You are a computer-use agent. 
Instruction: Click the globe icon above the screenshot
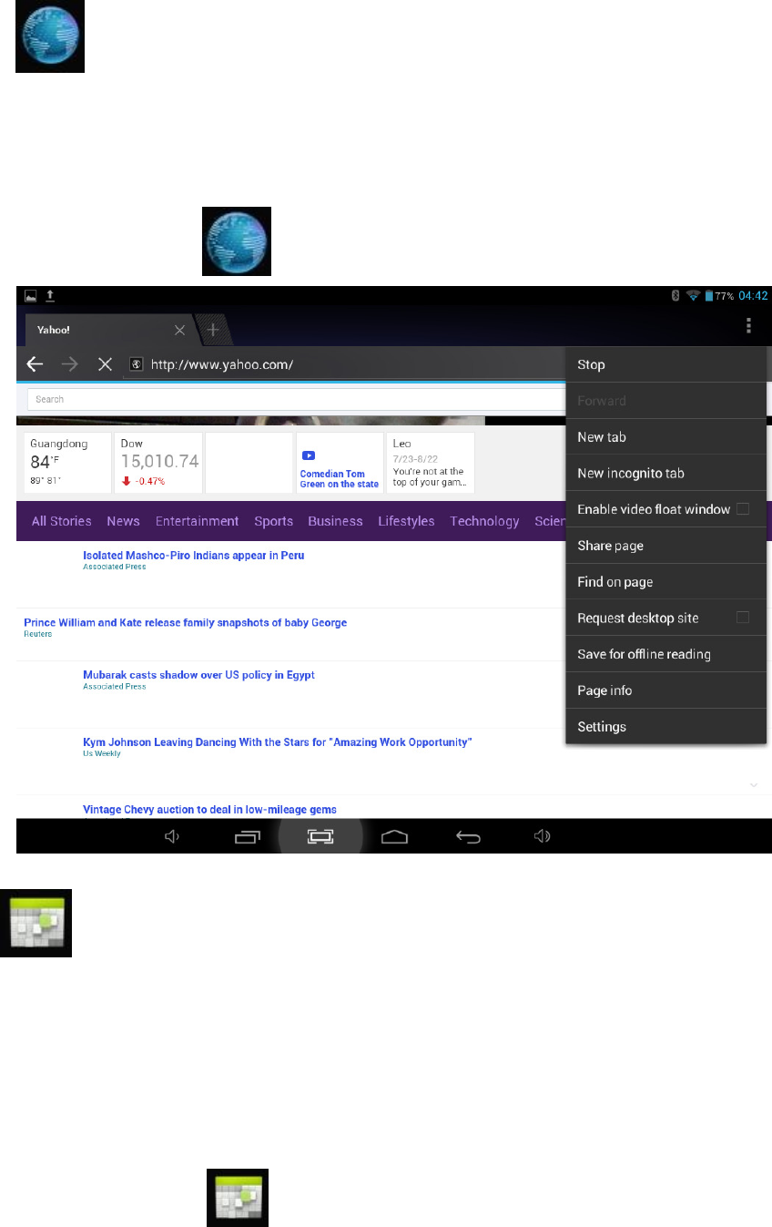click(237, 241)
